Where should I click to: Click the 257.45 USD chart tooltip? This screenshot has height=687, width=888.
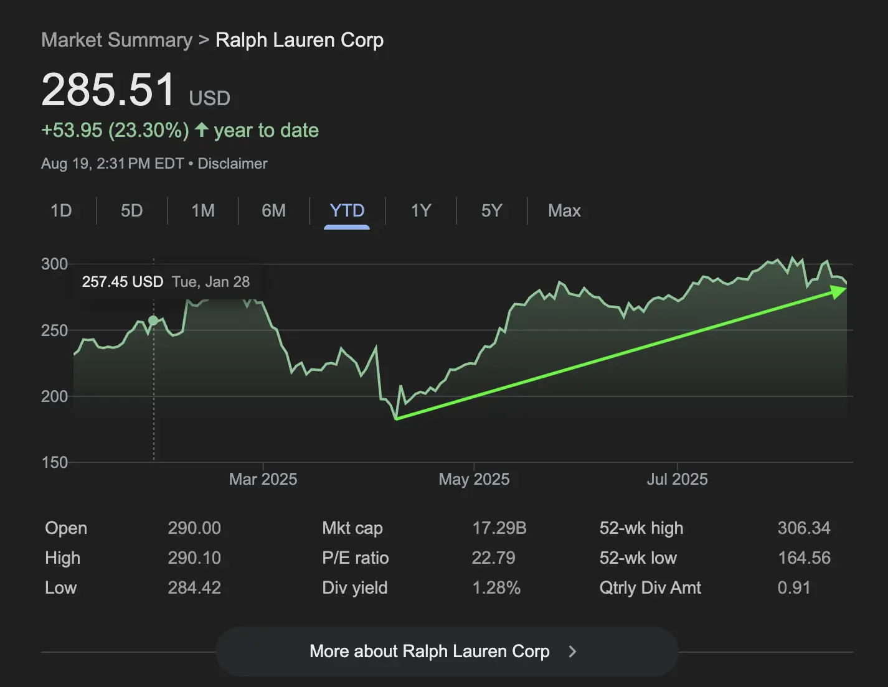click(166, 282)
